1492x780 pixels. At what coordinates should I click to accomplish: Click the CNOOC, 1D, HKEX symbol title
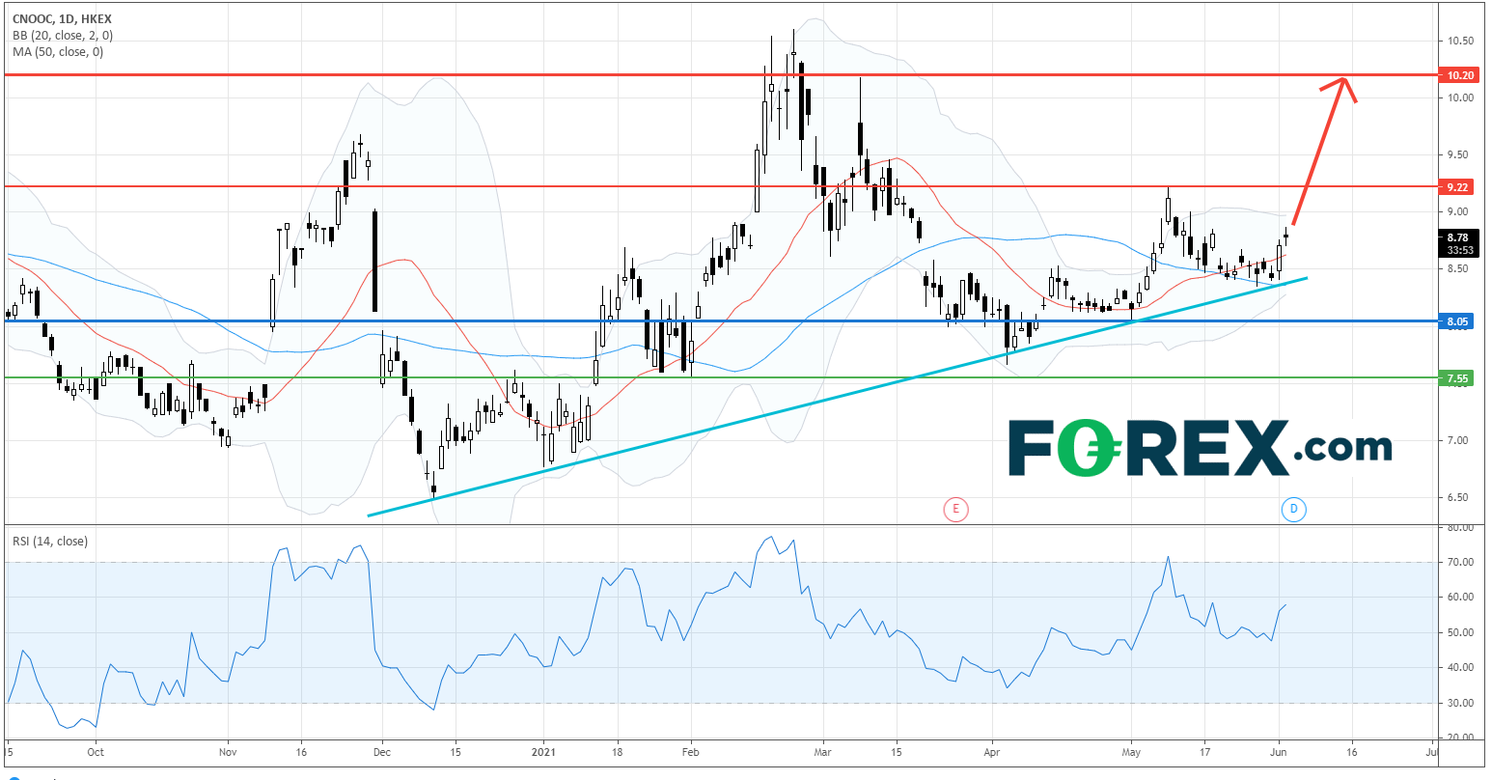[x=61, y=19]
